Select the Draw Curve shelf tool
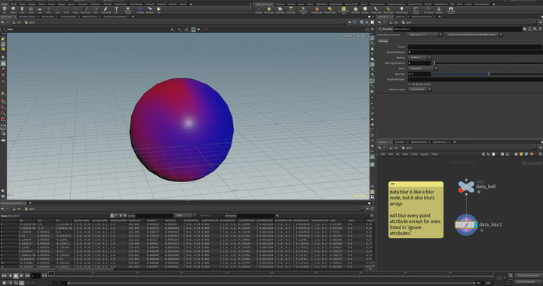 (x=85, y=10)
